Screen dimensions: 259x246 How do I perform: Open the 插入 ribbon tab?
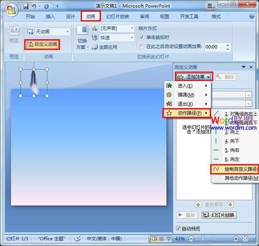point(51,16)
